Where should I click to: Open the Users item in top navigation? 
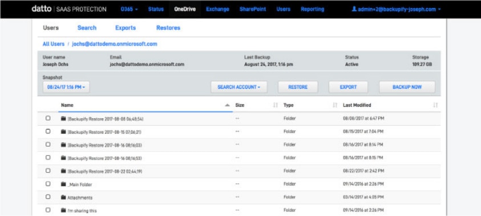click(x=283, y=9)
